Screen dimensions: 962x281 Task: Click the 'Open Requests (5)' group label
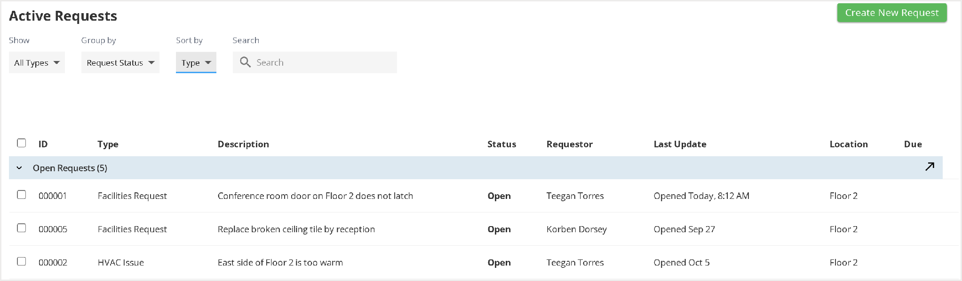pyautogui.click(x=70, y=168)
